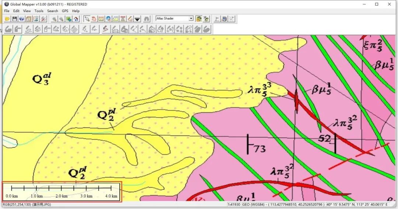Open online data download globe icon
This screenshot has height=209, width=398.
pos(22,19)
